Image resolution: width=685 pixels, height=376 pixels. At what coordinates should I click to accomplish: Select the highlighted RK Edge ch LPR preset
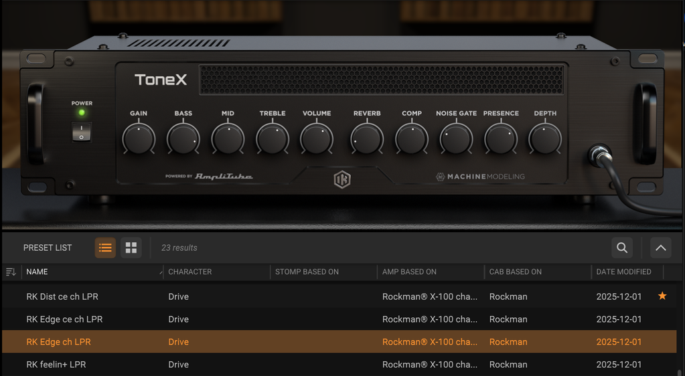[339, 341]
